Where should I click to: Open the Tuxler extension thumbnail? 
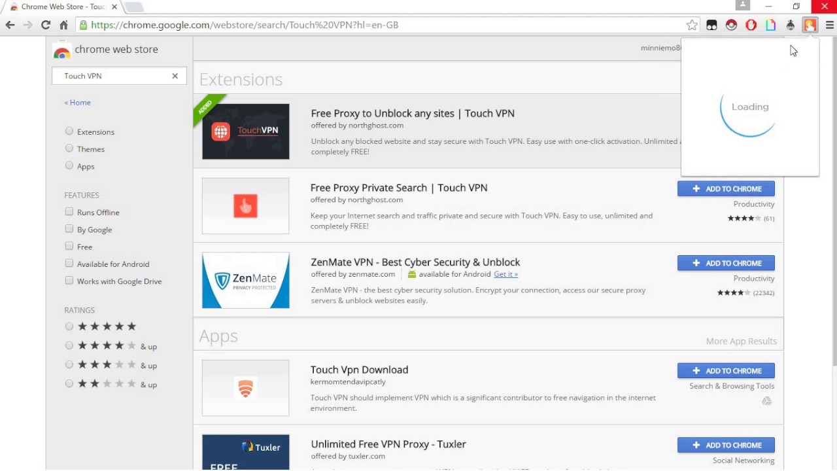(245, 452)
